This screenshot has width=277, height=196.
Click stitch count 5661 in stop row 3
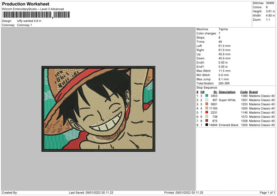pyautogui.click(x=214, y=104)
